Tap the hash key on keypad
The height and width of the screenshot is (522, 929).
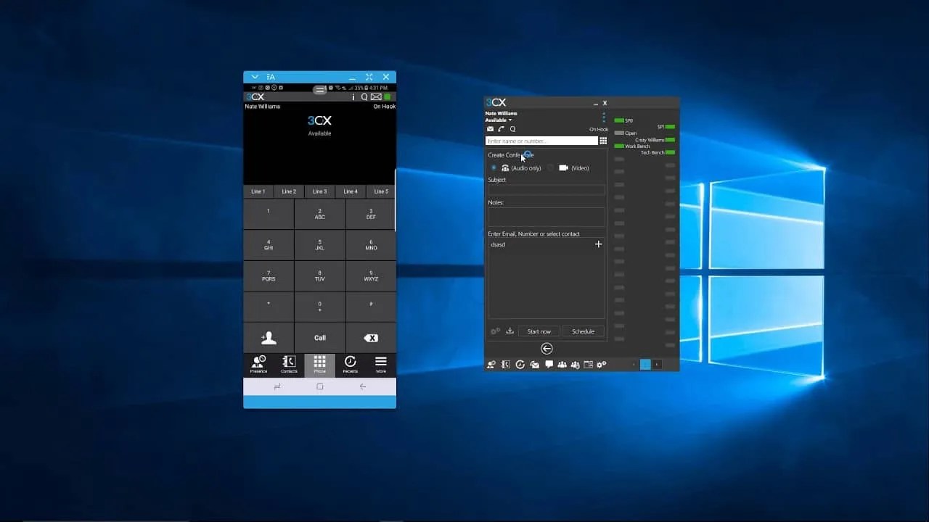[x=371, y=307]
